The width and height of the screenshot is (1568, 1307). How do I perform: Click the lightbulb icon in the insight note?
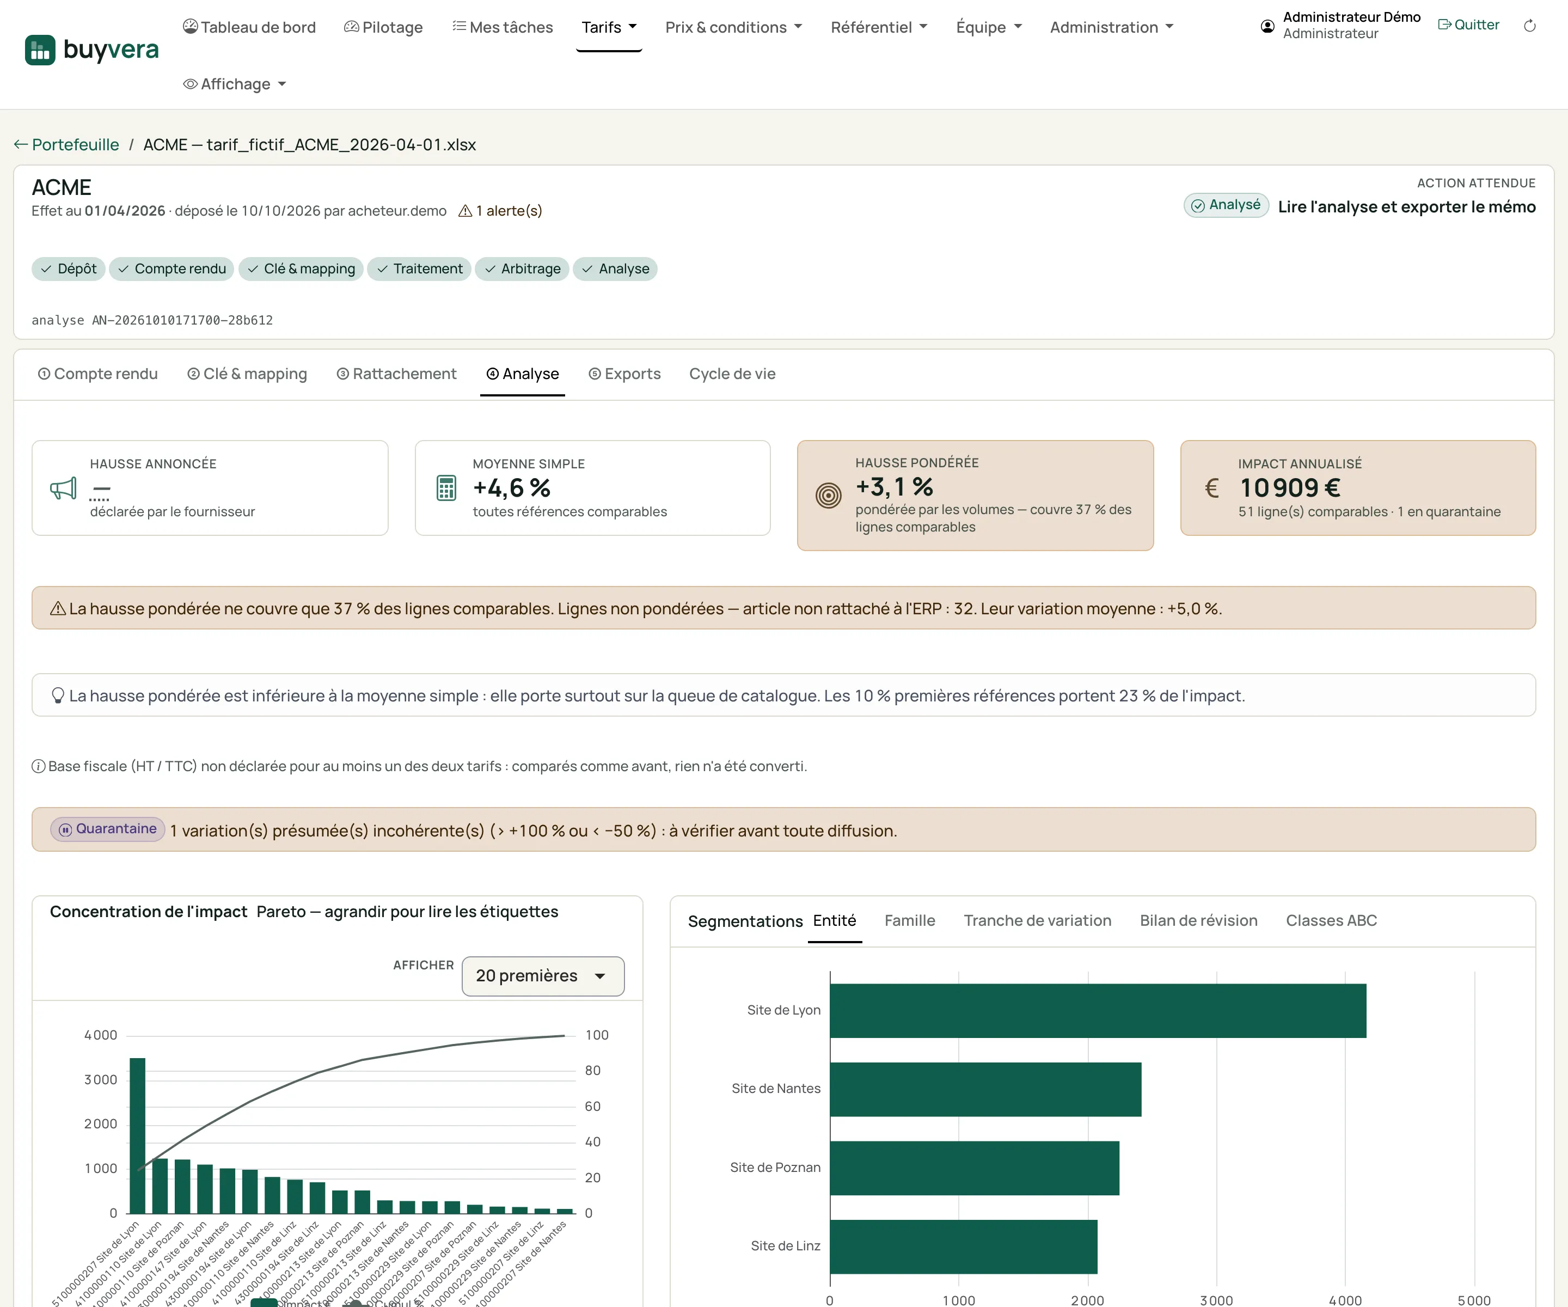(58, 695)
